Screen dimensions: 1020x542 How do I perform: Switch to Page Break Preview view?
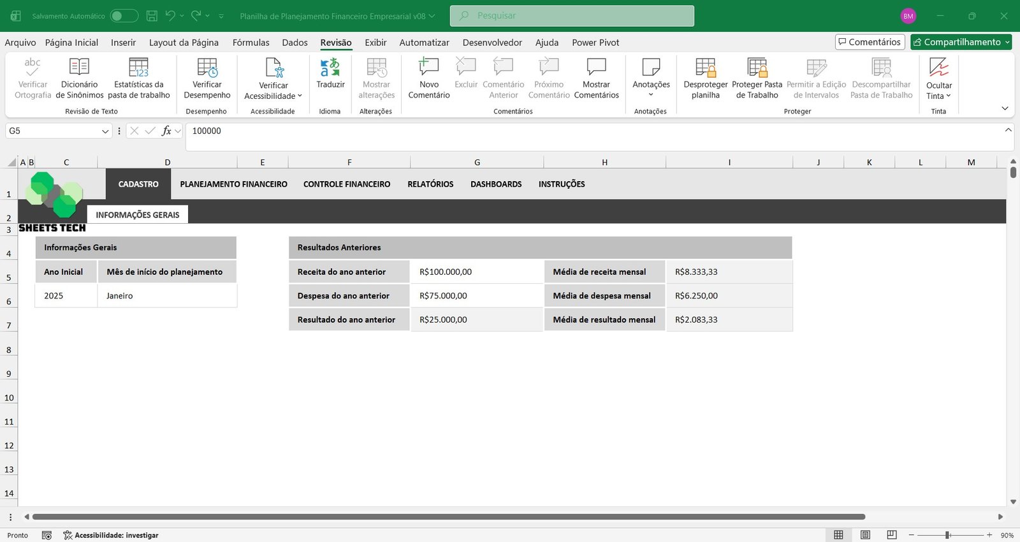(892, 535)
